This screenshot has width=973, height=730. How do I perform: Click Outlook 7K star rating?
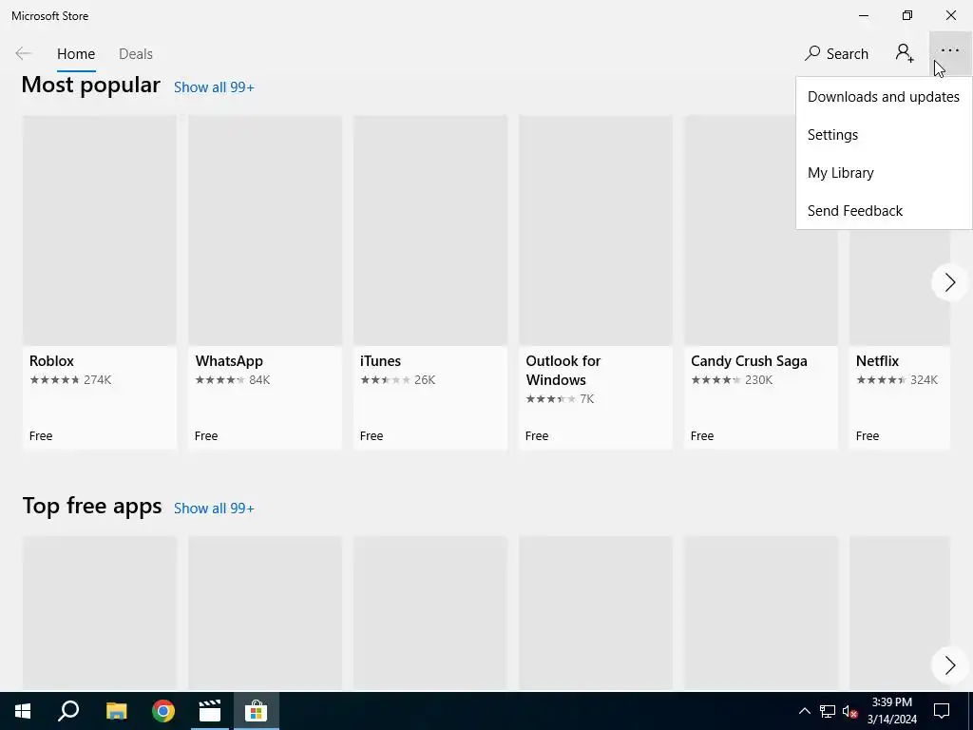pyautogui.click(x=560, y=399)
